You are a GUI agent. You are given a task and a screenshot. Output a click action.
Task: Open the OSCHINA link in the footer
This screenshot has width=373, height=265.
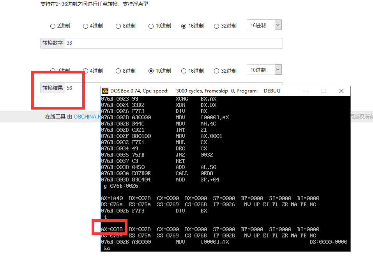pos(87,117)
